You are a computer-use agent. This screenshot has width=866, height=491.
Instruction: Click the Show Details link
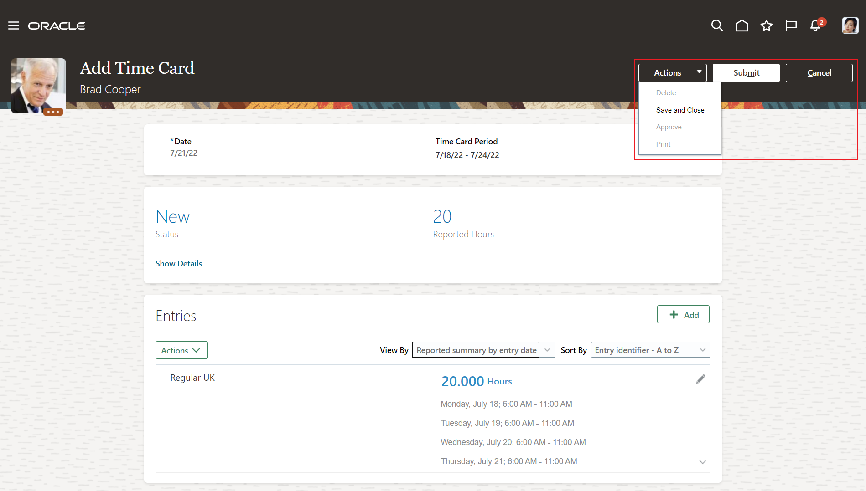coord(178,263)
